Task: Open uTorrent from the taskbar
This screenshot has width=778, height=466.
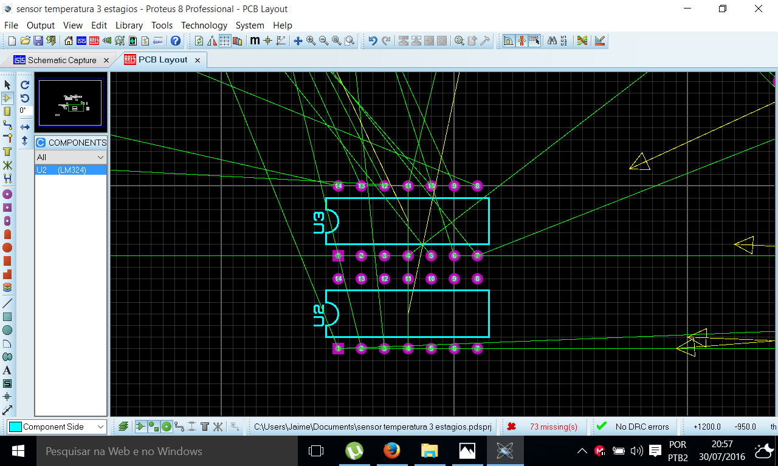Action: click(354, 451)
